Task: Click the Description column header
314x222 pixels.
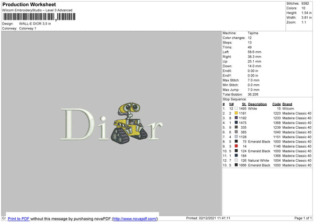Action: [x=257, y=104]
